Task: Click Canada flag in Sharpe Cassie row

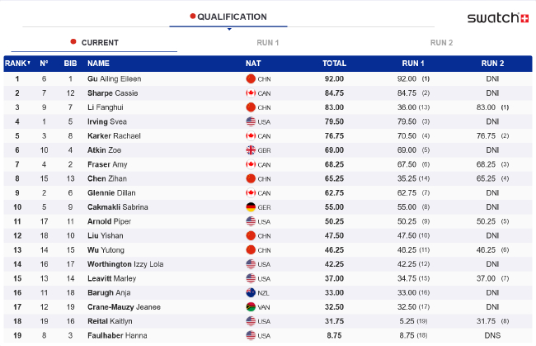Action: [251, 92]
